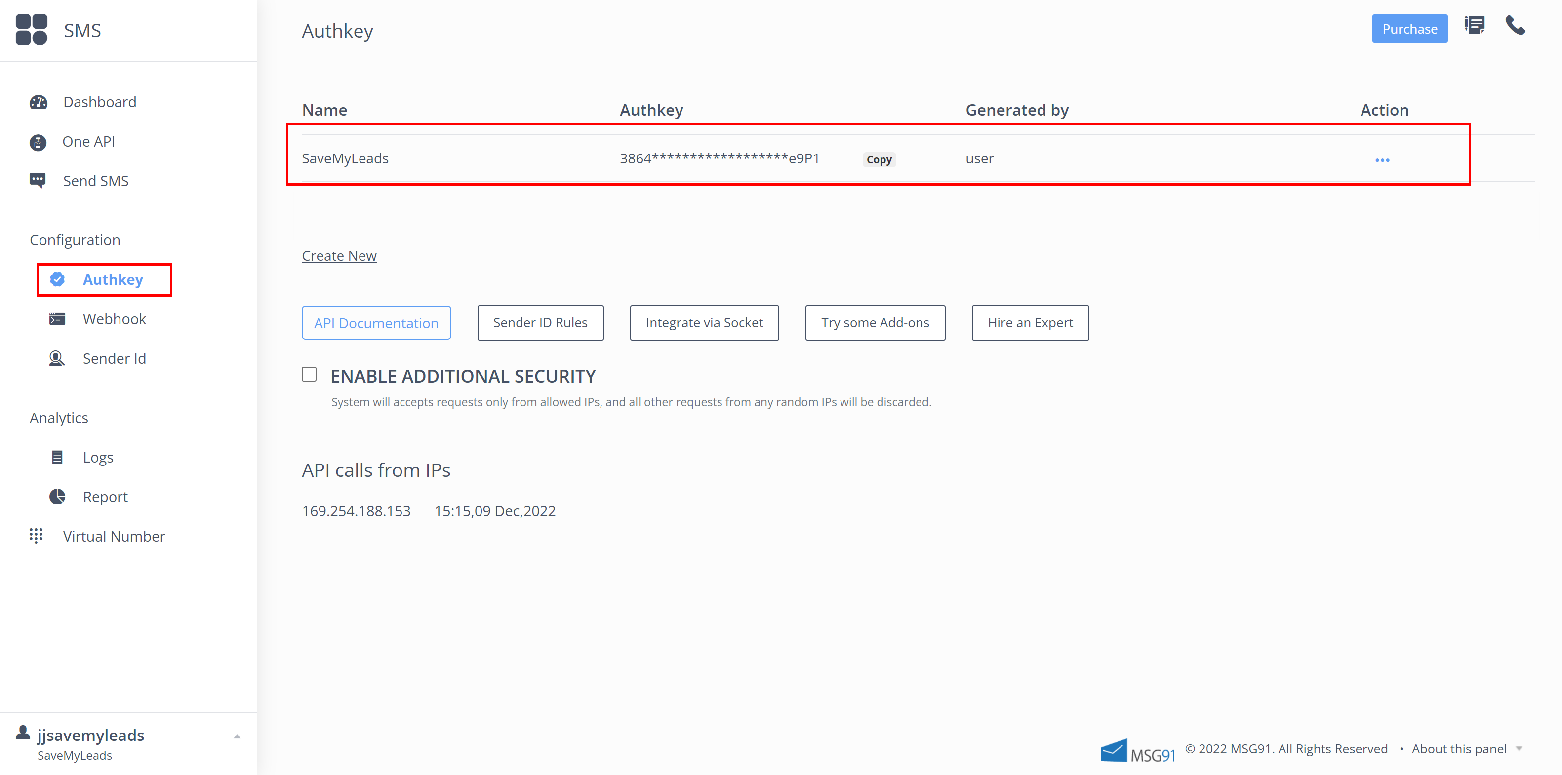Navigate to Sender Id settings
Viewport: 1562px width, 775px height.
[x=114, y=359]
